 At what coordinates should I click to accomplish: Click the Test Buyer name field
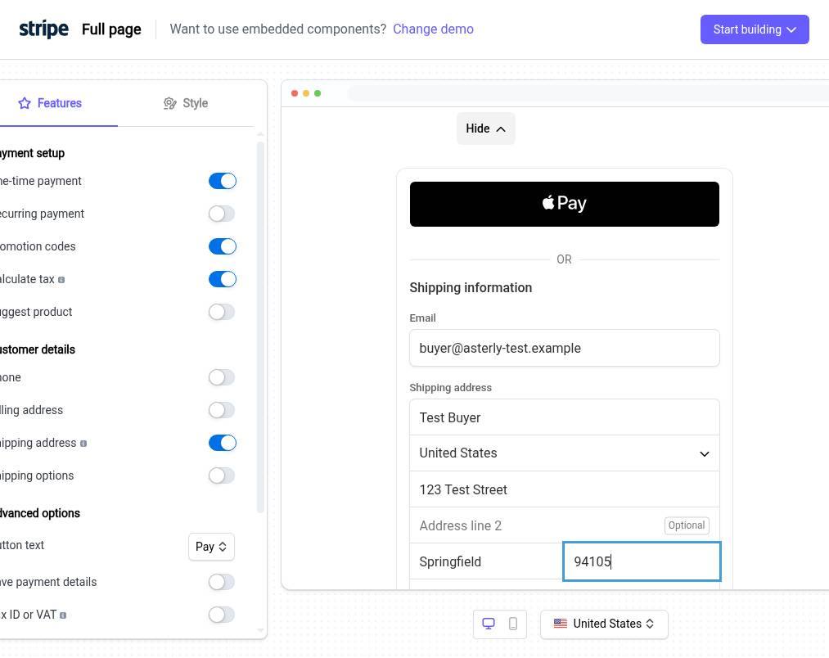pyautogui.click(x=564, y=417)
